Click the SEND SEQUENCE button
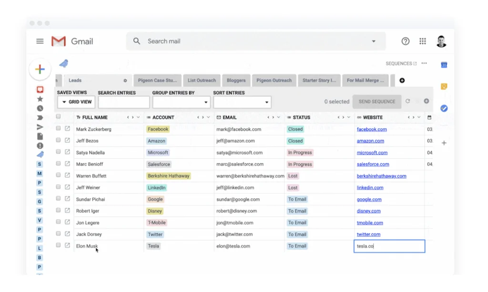Screen dimensions: 488x292 tap(376, 101)
